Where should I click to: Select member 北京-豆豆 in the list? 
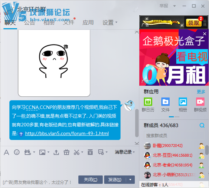172,155
